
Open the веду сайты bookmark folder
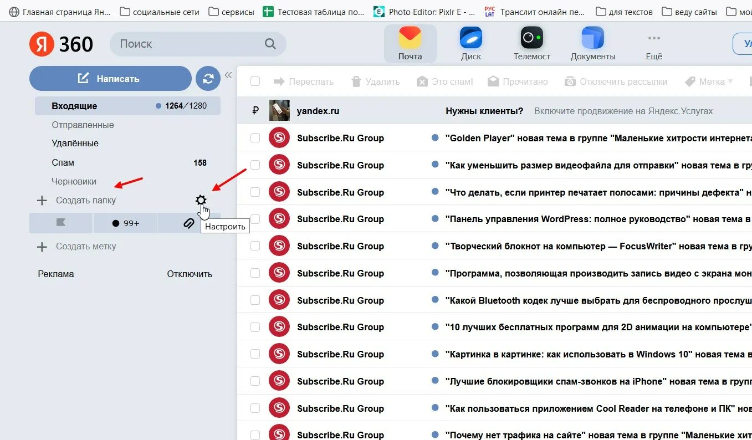tap(690, 11)
